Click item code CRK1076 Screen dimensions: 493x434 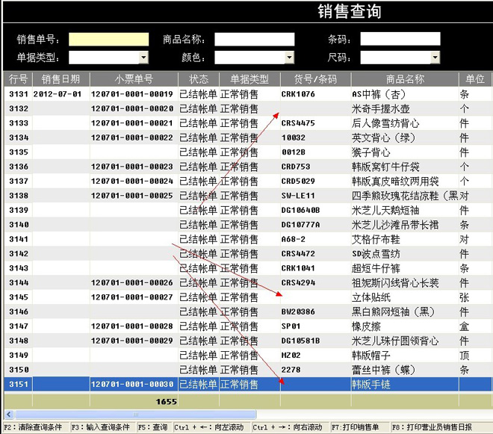pos(298,94)
